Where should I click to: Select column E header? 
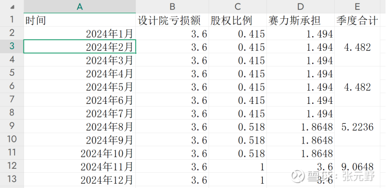pos(357,6)
